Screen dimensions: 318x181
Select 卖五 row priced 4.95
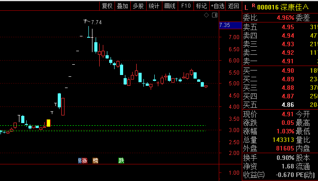[280, 27]
